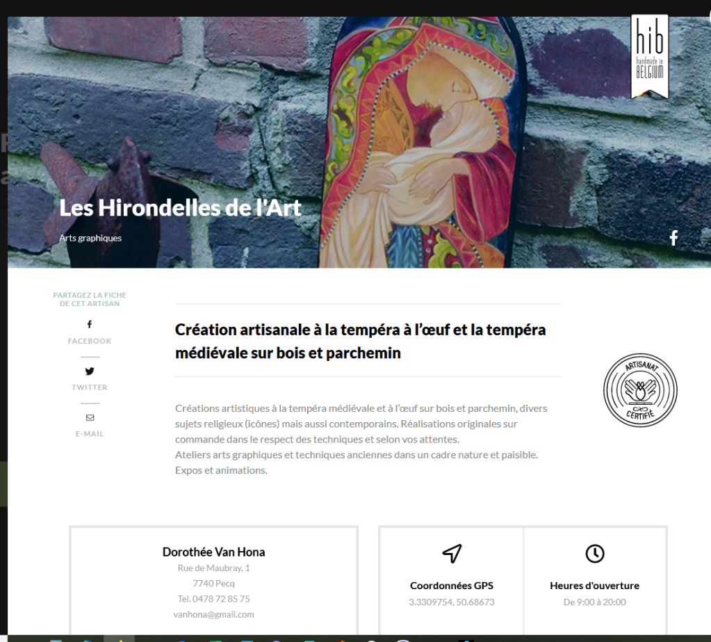This screenshot has width=711, height=642.
Task: Click the Dorothée Van Hona contact name
Action: 213,552
